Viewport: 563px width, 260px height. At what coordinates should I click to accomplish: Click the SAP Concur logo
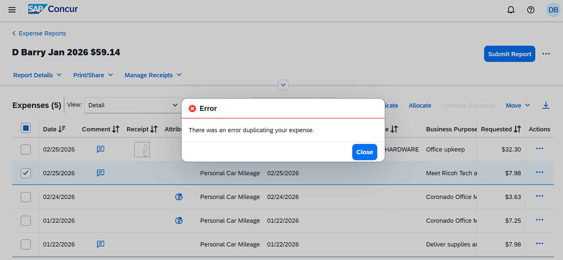(53, 9)
